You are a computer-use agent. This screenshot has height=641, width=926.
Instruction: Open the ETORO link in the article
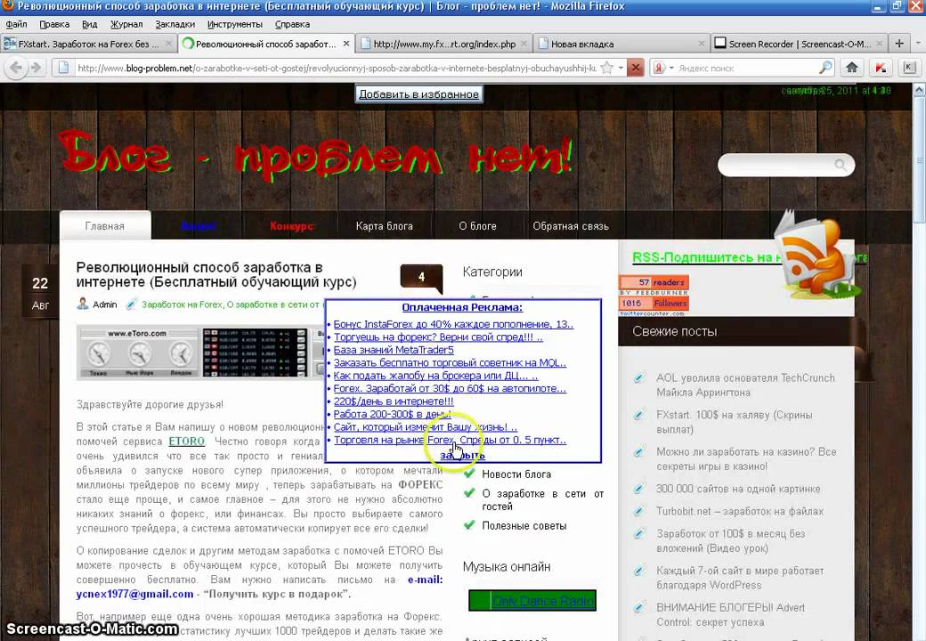[x=187, y=442]
